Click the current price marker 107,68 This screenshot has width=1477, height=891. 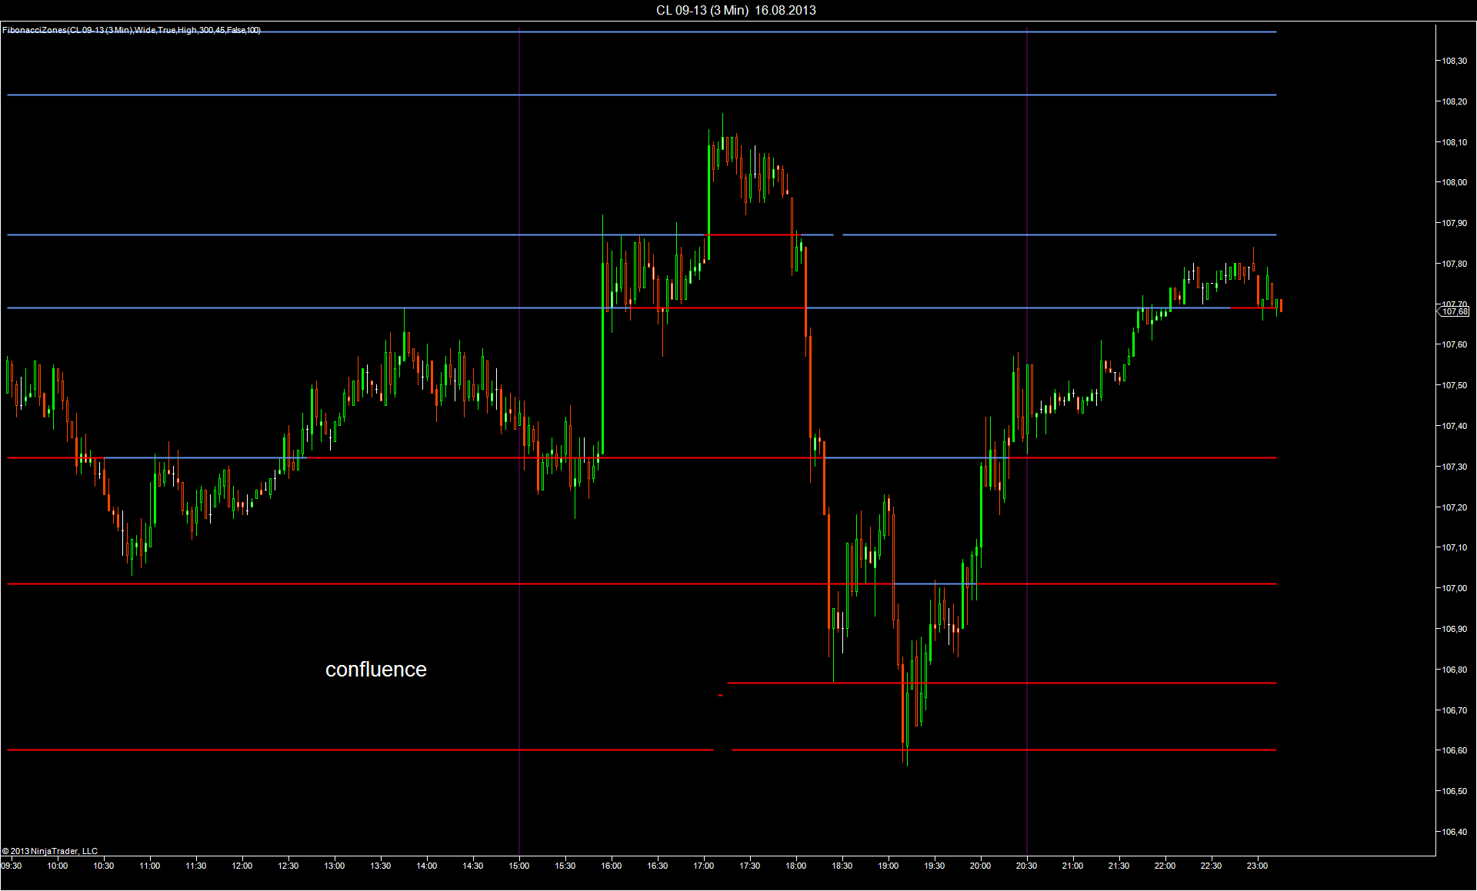tap(1454, 311)
